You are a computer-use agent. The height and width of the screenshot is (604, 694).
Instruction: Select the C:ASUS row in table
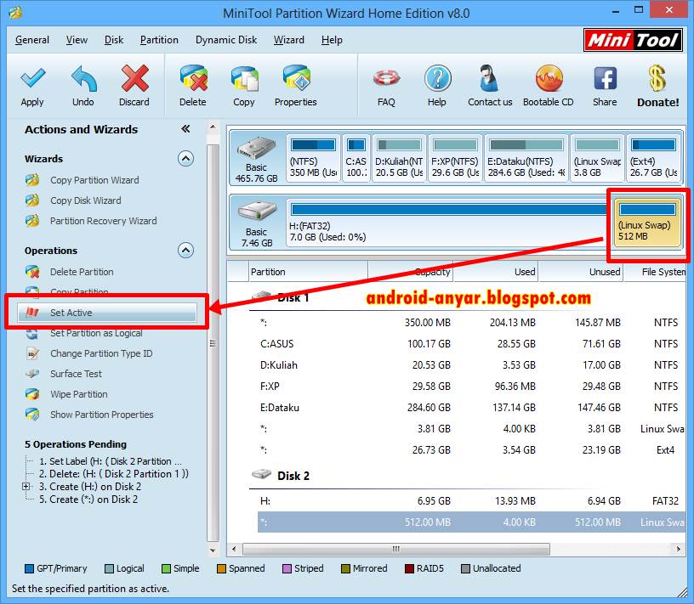tap(471, 343)
